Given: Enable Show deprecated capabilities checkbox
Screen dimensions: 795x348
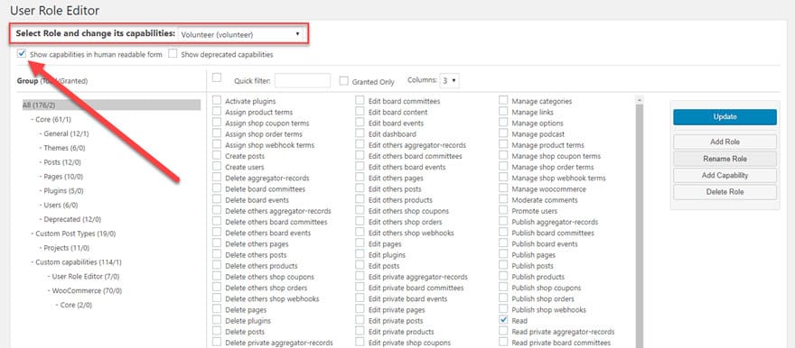Looking at the screenshot, I should (173, 53).
